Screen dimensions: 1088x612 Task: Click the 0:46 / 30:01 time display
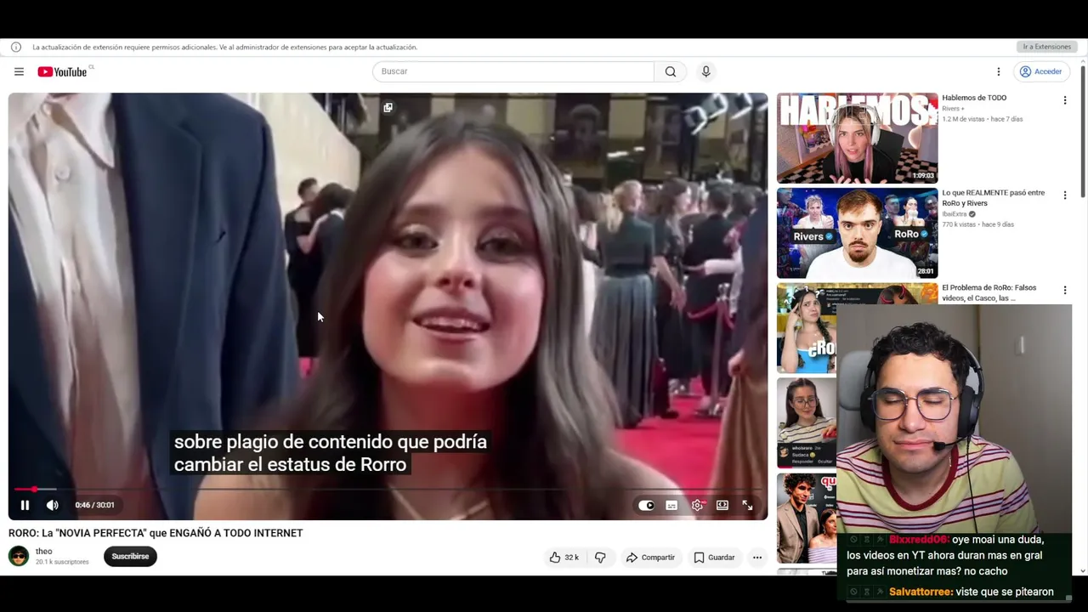click(94, 505)
